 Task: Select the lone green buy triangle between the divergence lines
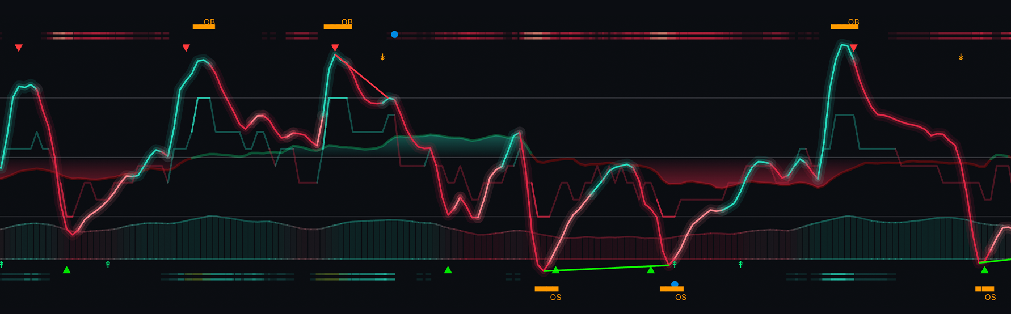pyautogui.click(x=448, y=270)
